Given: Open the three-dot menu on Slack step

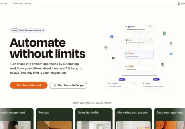Looking at the screenshot, I should [x=169, y=83].
